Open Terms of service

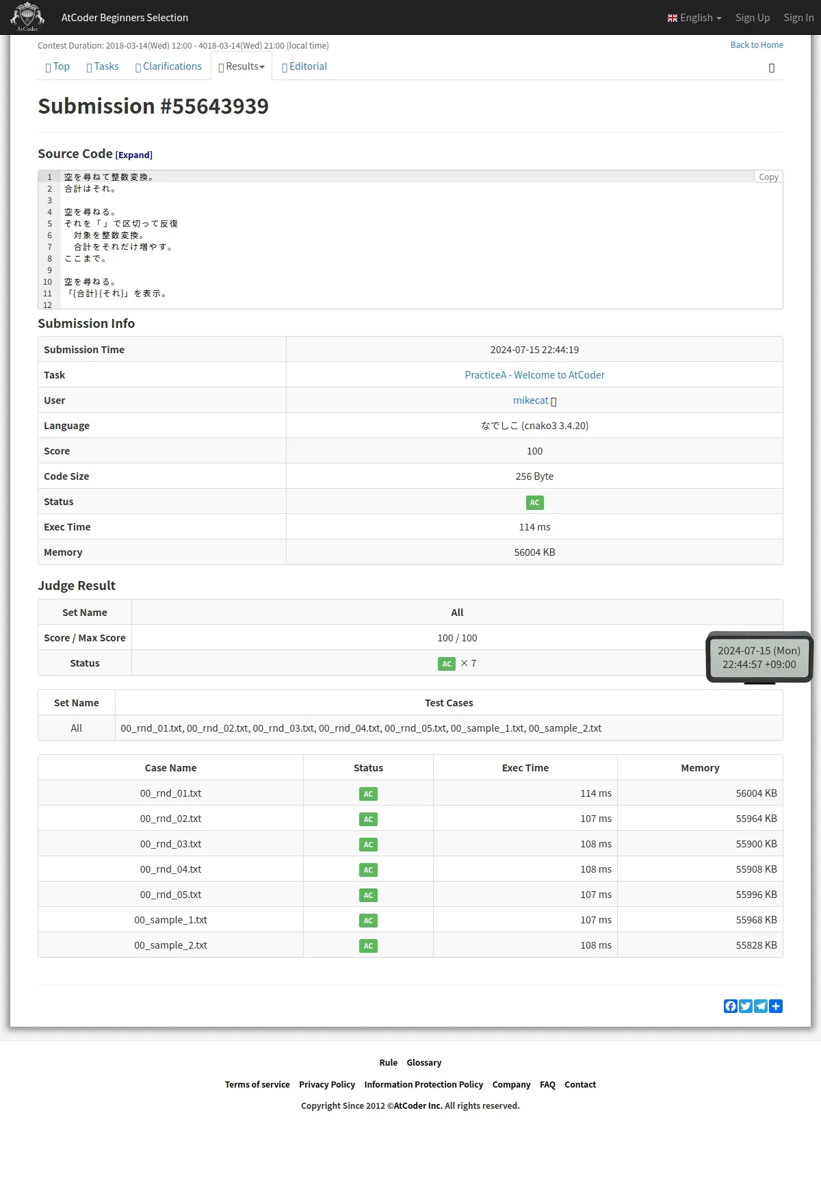(257, 1085)
